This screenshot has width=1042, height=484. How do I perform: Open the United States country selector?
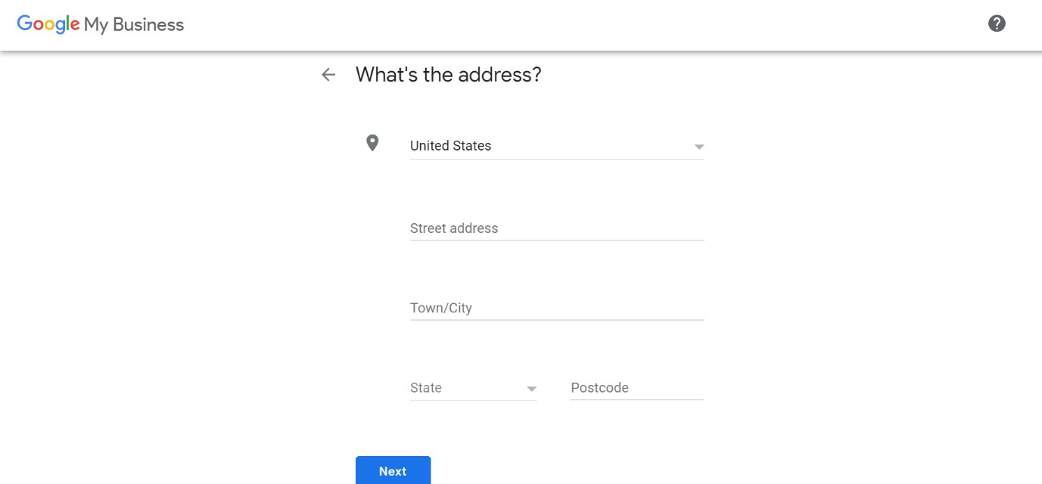point(557,146)
